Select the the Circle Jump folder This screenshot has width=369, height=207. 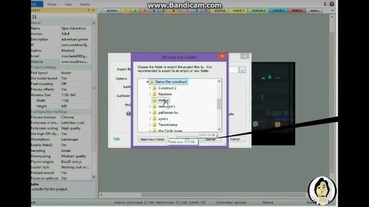[170, 131]
